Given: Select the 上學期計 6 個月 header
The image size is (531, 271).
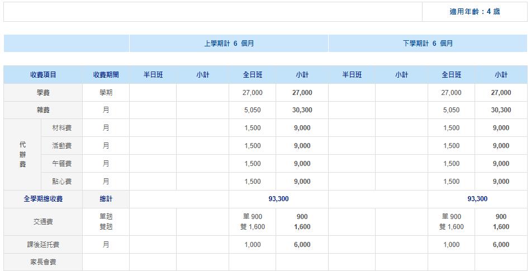Looking at the screenshot, I should (229, 43).
